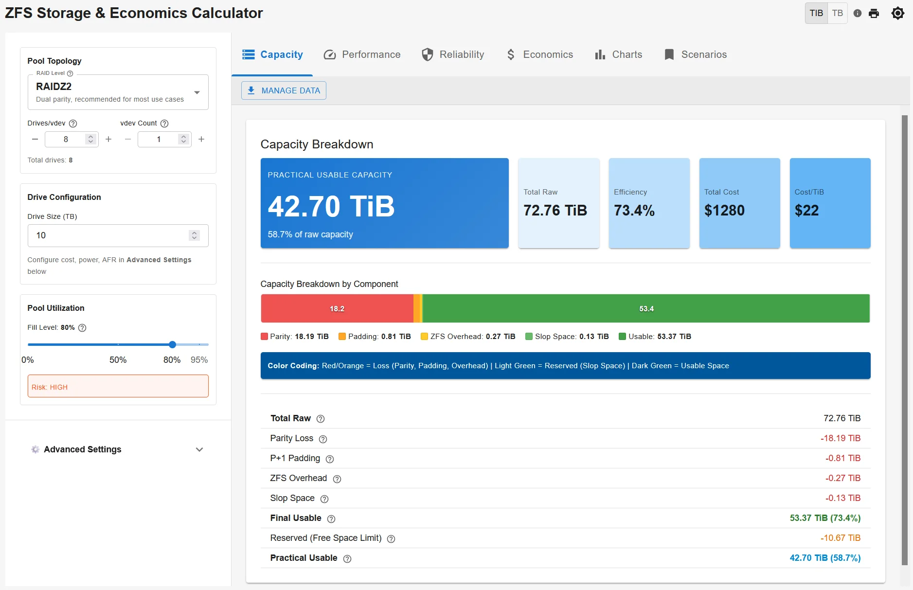Viewport: 913px width, 590px height.
Task: Select TiB as the display unit
Action: click(x=816, y=13)
